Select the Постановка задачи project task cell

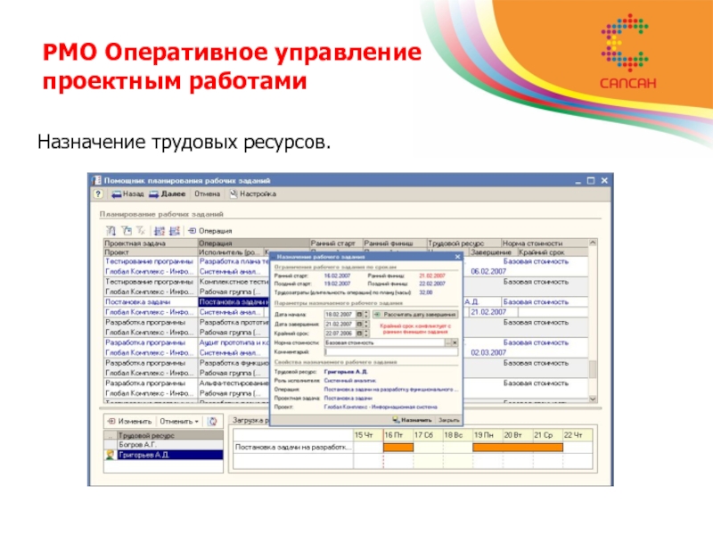click(x=151, y=302)
